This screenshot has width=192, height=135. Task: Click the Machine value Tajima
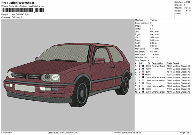[x=153, y=20]
